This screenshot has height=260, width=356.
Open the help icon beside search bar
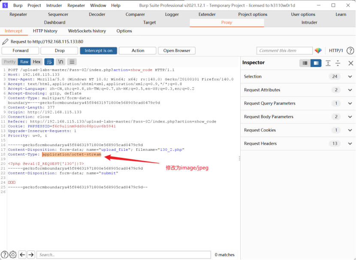tap(5, 254)
